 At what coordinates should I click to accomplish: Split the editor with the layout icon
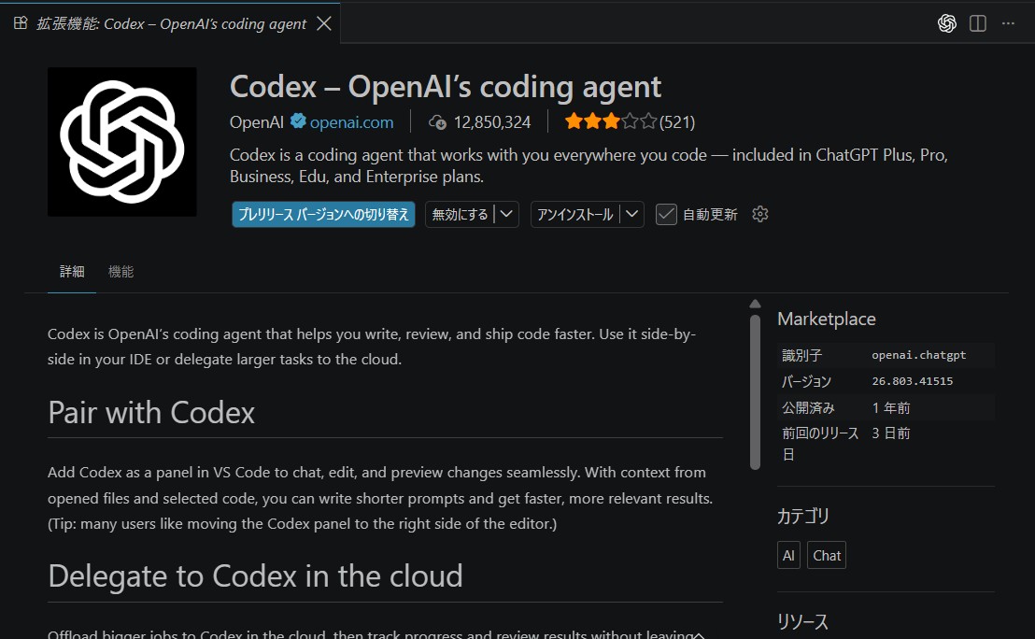(x=978, y=23)
